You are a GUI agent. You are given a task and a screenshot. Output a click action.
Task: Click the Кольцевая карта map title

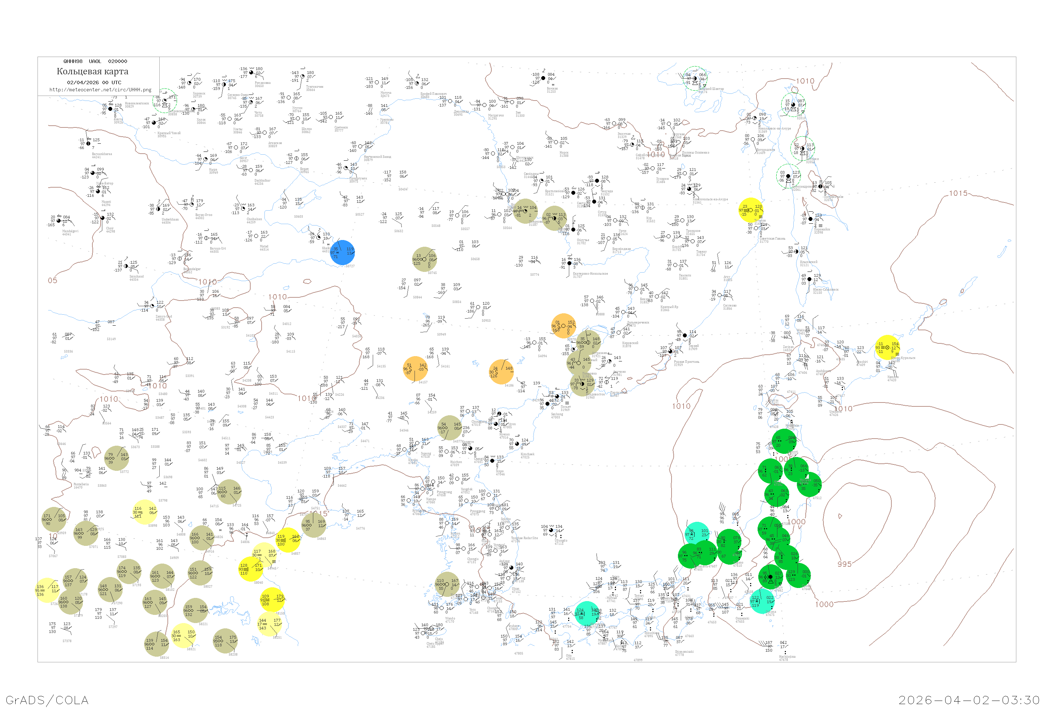tap(92, 72)
